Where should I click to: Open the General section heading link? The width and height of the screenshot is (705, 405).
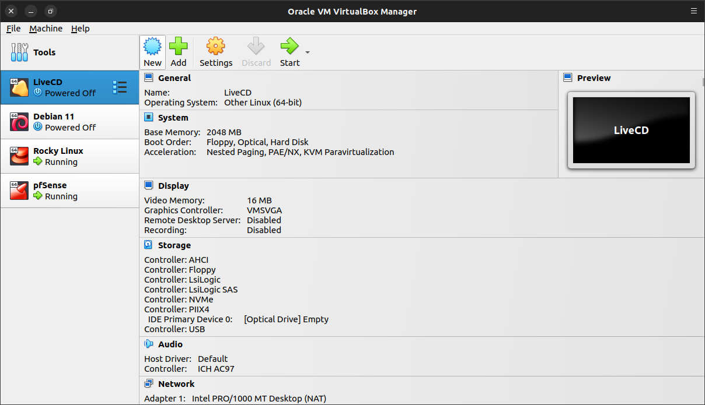174,78
